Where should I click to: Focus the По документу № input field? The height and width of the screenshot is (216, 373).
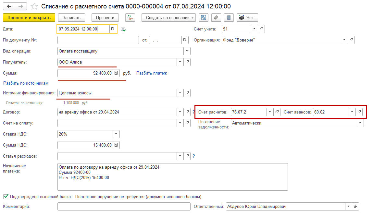click(98, 40)
